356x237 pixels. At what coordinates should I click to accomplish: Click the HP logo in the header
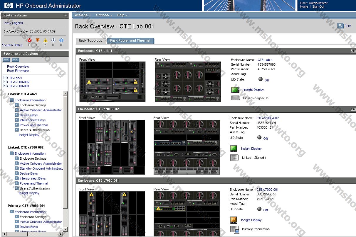9,5
